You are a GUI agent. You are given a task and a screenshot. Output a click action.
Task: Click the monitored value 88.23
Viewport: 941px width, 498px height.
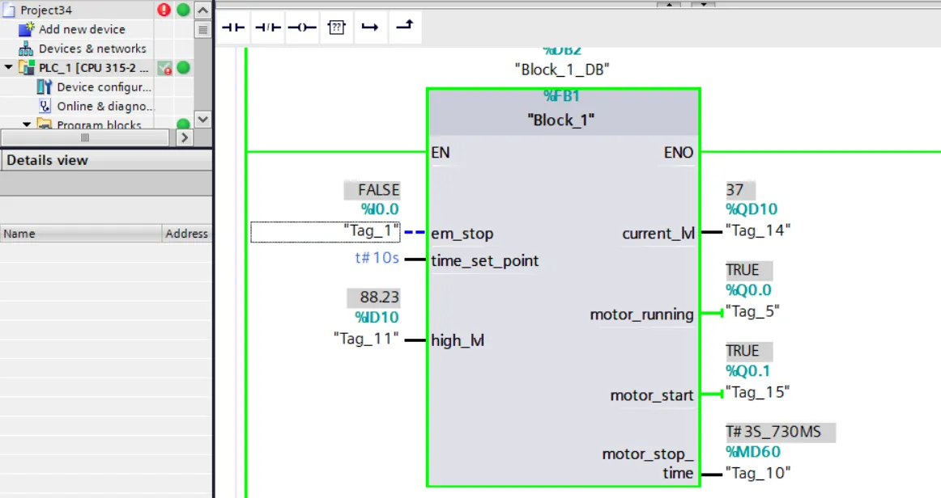coord(373,298)
